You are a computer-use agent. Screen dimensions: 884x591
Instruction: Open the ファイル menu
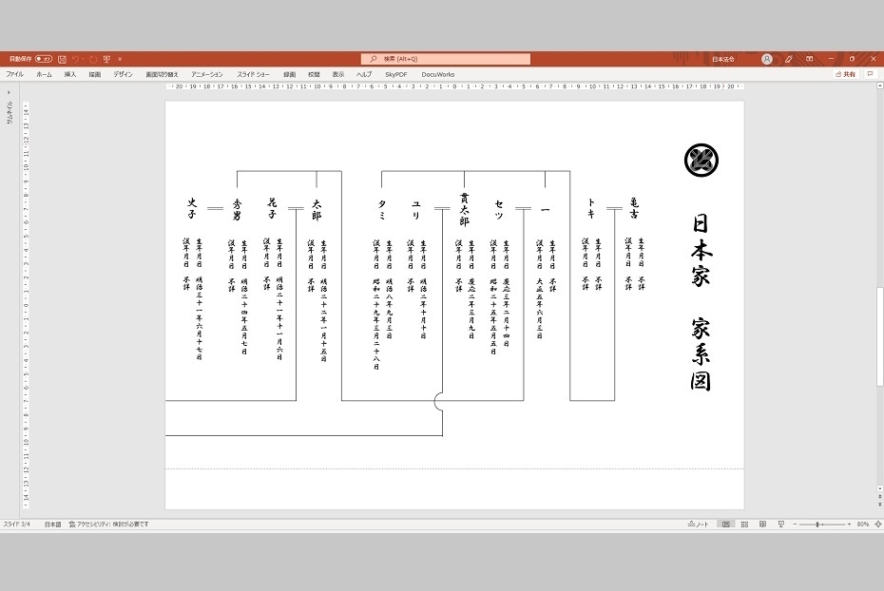pos(16,73)
